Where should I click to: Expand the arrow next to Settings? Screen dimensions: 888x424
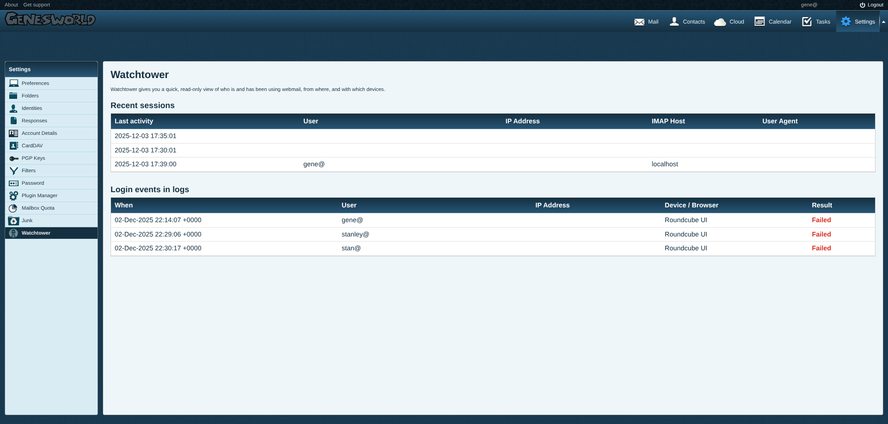pyautogui.click(x=883, y=22)
